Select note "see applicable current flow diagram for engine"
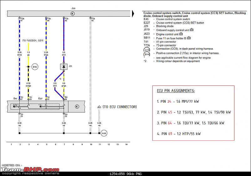251x176 pixels. coord(183,58)
